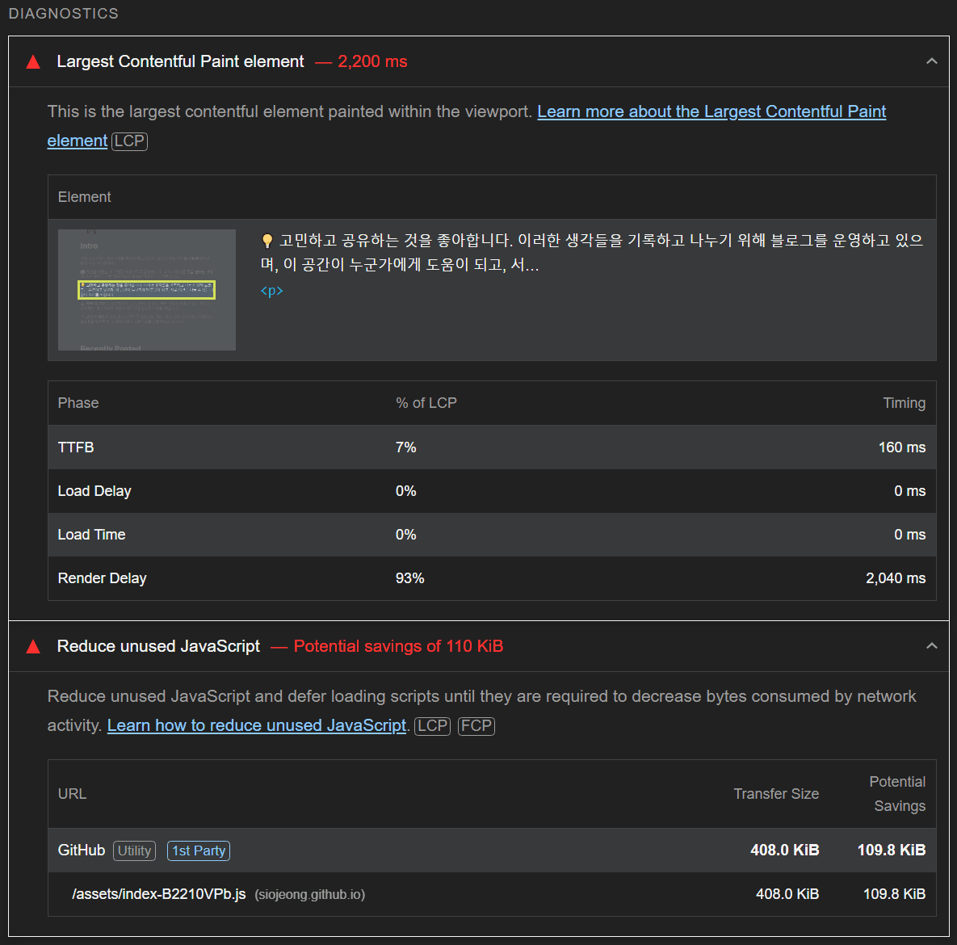Click the FCP badge in unused JavaScript description

[x=476, y=725]
